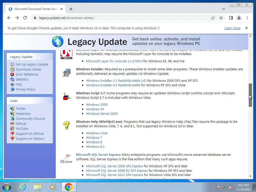This screenshot has width=256, height=192.
Task: Click the Windows Script icon
Action: [x=66, y=96]
